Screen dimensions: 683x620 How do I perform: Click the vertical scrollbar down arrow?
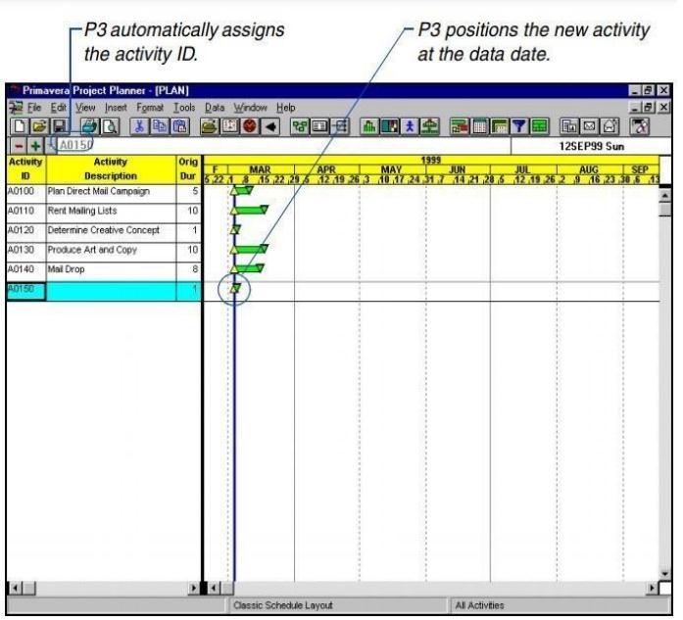[664, 574]
